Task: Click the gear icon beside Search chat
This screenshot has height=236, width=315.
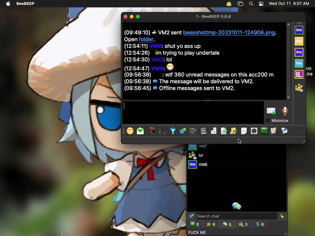Action: tap(191, 216)
